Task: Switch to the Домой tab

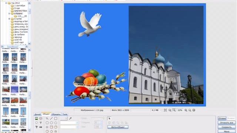Action: click(38, 114)
